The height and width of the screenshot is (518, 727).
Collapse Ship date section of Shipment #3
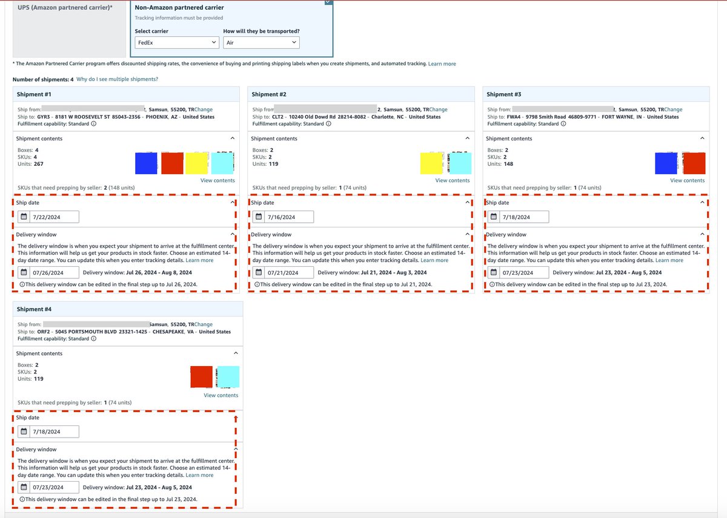pos(702,203)
